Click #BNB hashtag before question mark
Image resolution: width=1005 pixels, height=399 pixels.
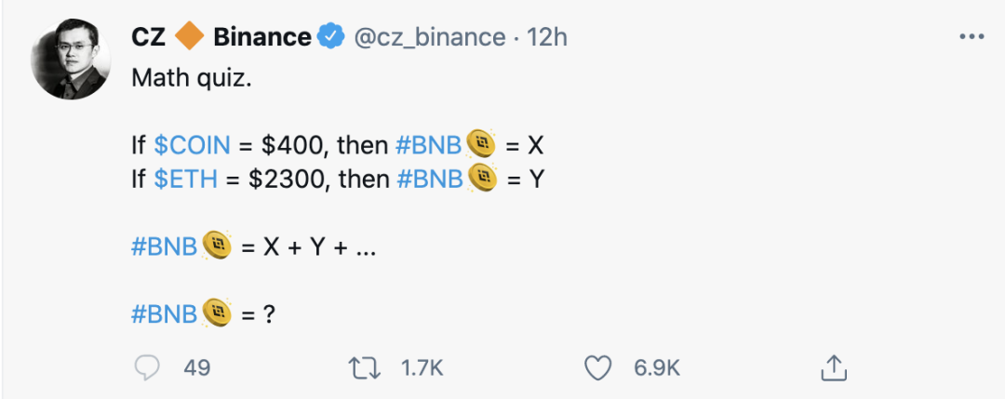click(164, 314)
